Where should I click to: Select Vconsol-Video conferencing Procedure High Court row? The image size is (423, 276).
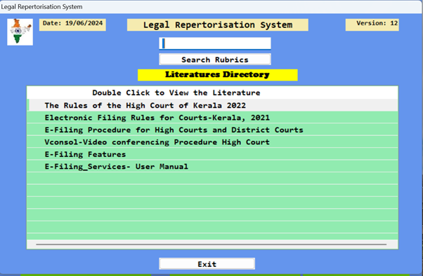click(212, 142)
